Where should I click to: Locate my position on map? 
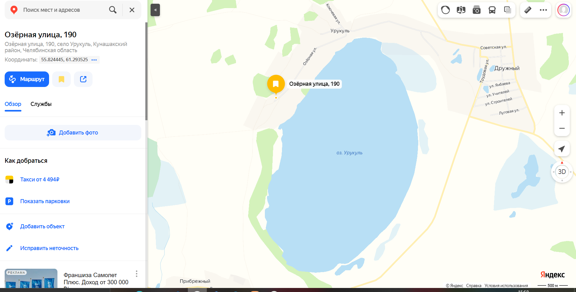562,149
